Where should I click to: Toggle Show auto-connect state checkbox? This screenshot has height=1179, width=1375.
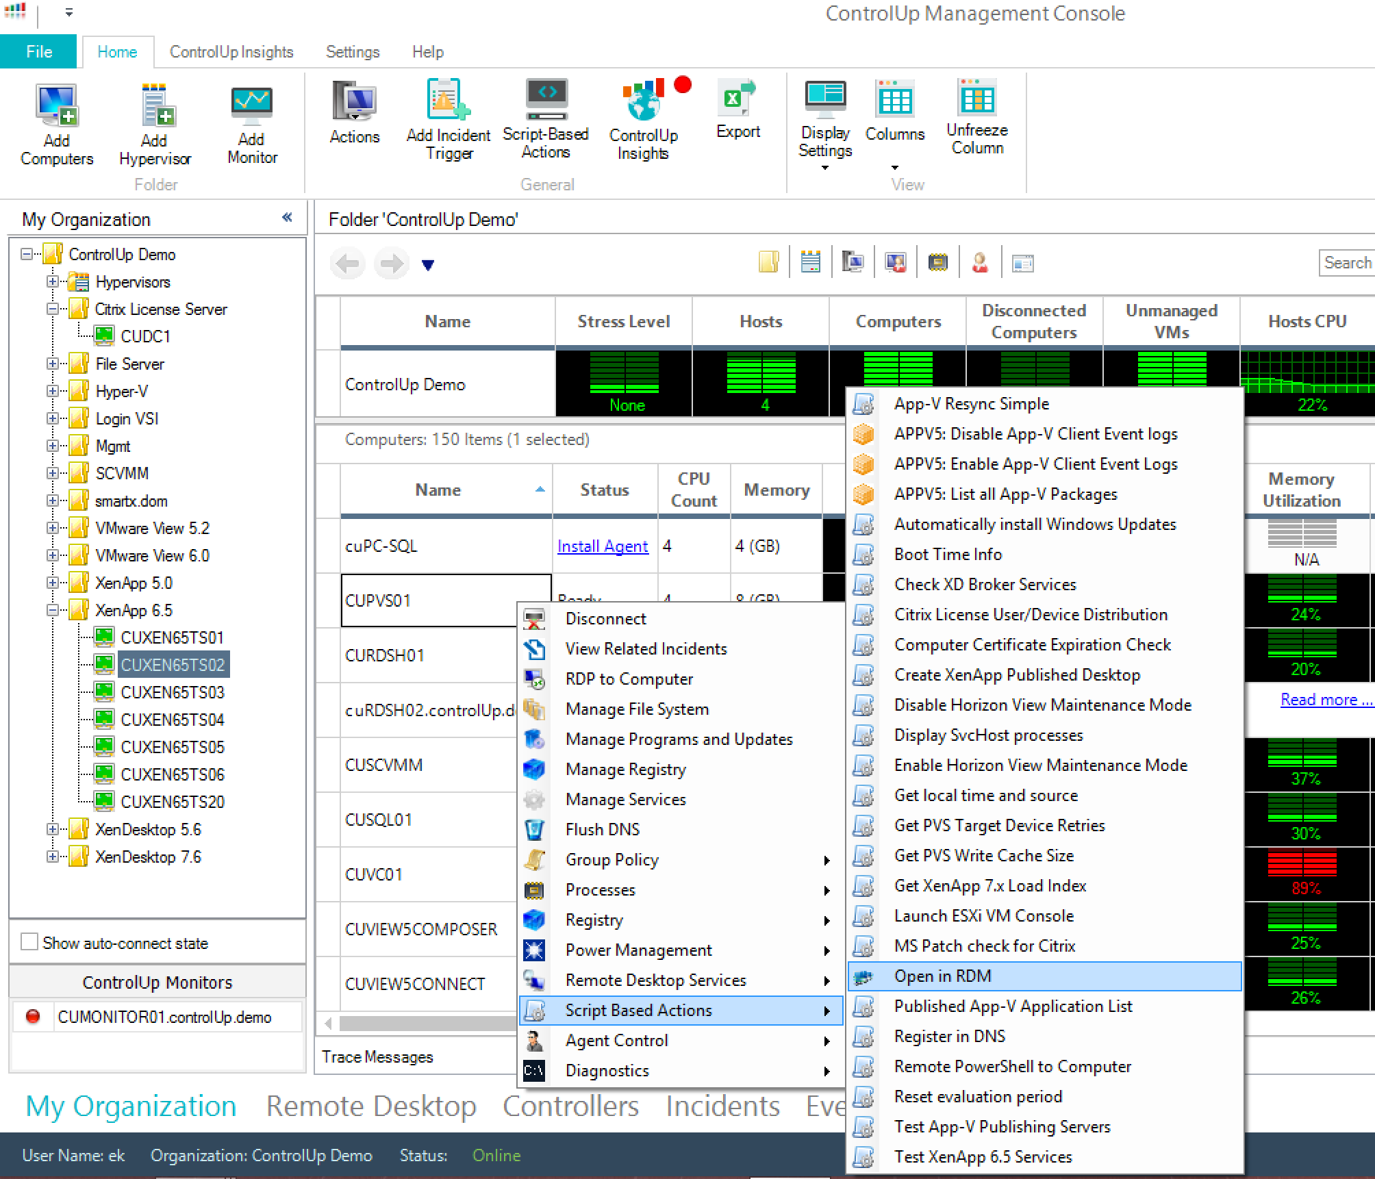click(x=29, y=942)
